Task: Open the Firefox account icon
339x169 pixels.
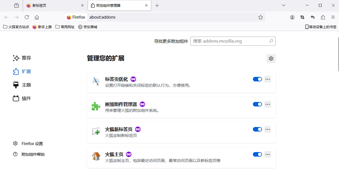Action: [292, 17]
